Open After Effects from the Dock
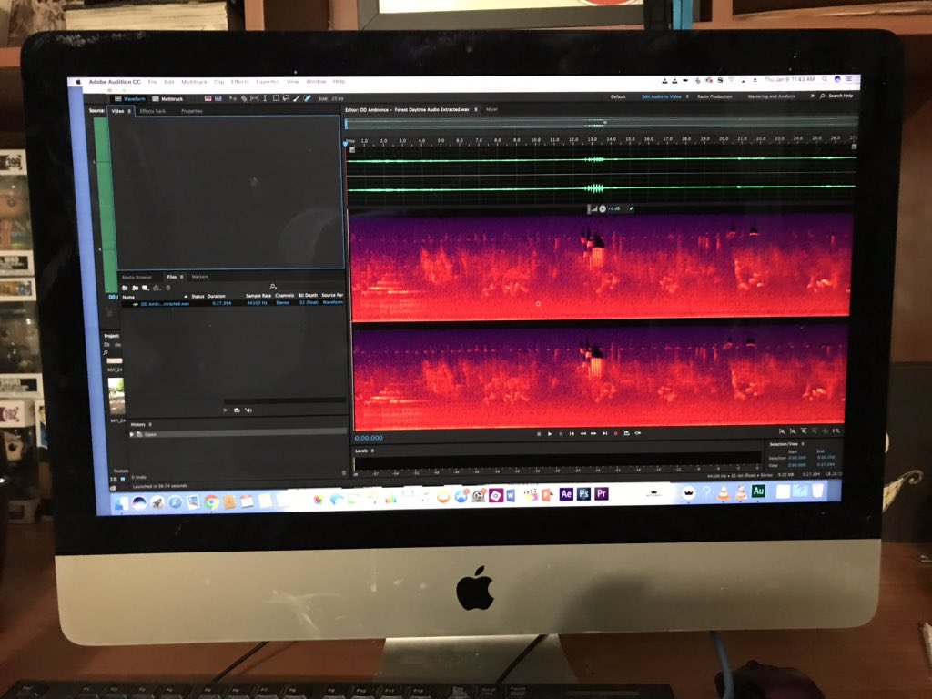This screenshot has width=932, height=699. [566, 494]
